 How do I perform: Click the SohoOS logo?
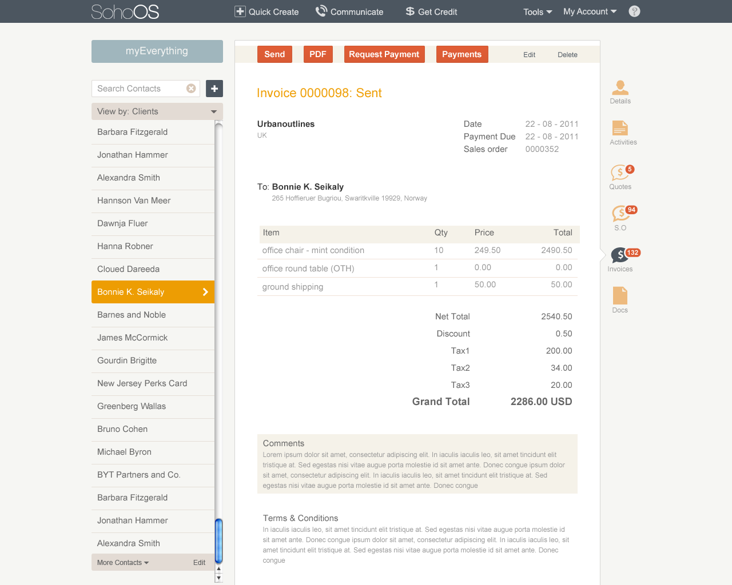tap(125, 11)
